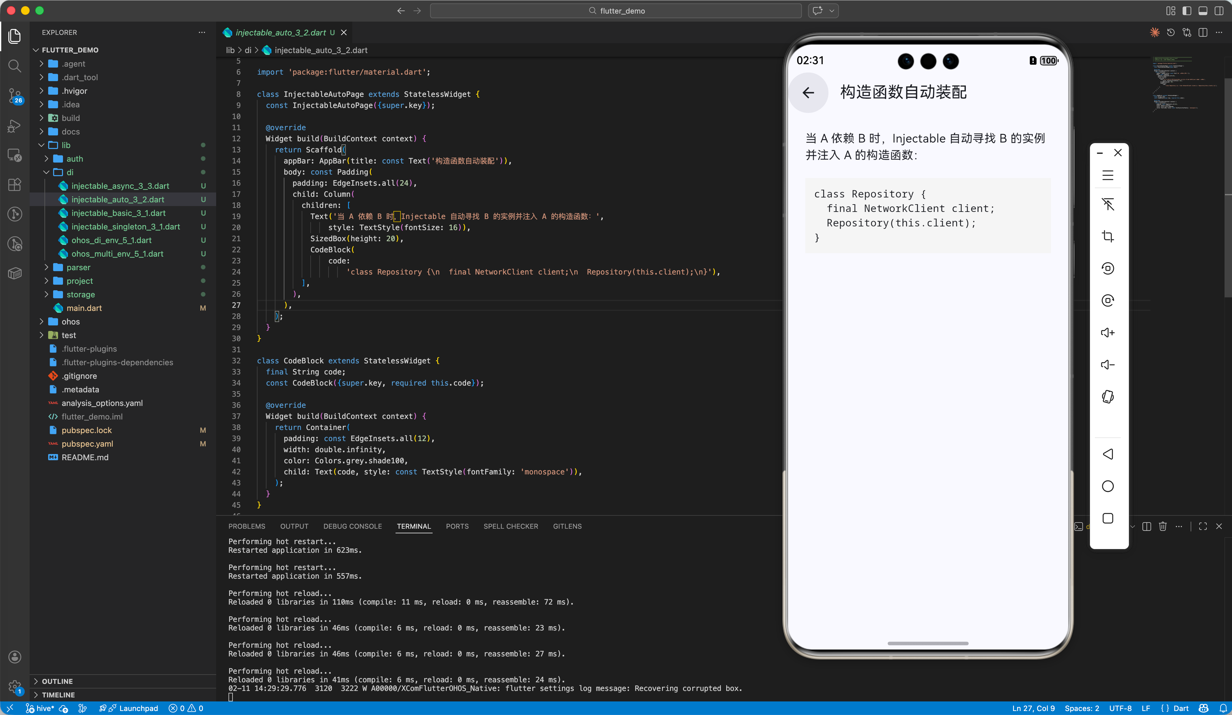Viewport: 1232px width, 715px height.
Task: Tap the back arrow in phone app bar
Action: tap(808, 92)
